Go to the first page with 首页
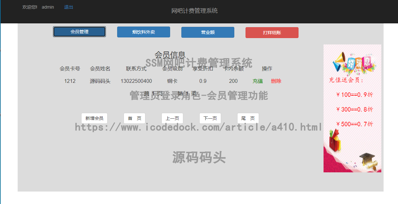The height and width of the screenshot is (204, 398). (134, 118)
